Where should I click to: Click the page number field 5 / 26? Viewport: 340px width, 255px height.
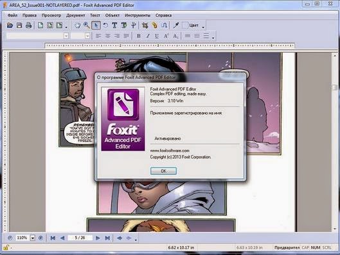(x=80, y=238)
